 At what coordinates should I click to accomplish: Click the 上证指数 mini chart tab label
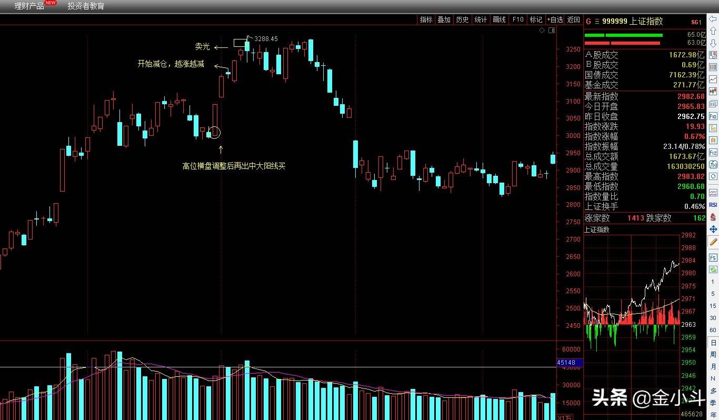597,229
